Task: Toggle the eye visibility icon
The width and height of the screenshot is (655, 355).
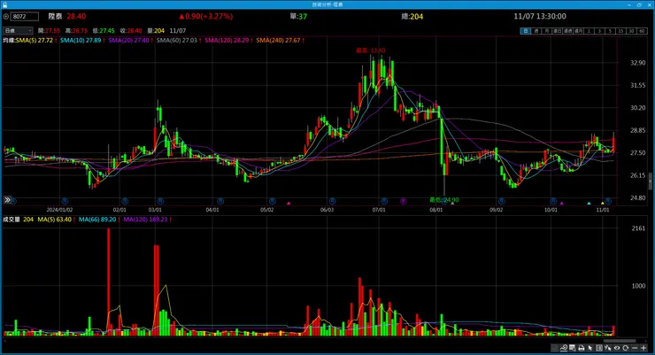Action: pos(617,348)
